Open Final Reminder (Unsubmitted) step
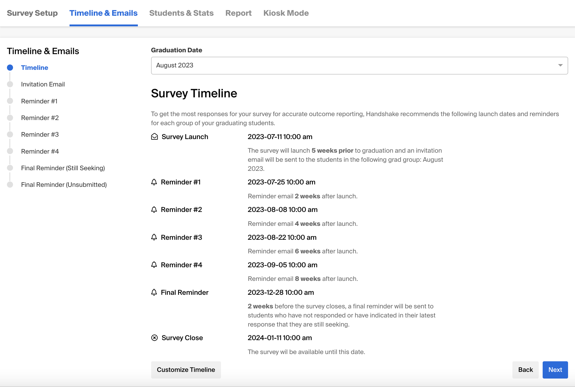Image resolution: width=575 pixels, height=387 pixels. 64,184
